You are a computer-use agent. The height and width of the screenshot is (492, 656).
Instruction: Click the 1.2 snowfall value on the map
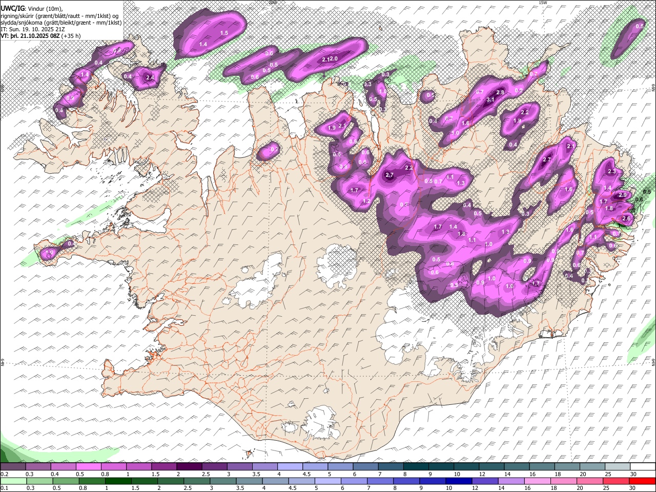366,201
